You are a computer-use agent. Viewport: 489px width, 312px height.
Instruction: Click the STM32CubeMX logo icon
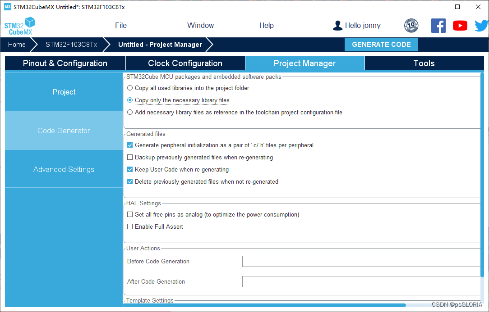click(x=20, y=26)
